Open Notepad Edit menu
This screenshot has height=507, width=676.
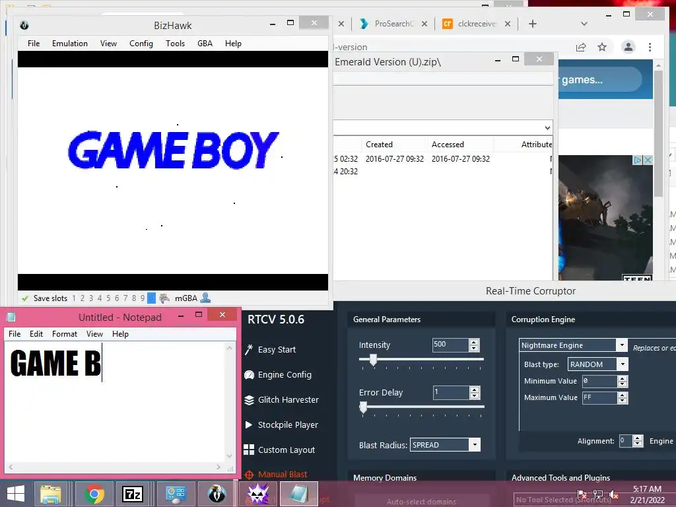pyautogui.click(x=36, y=334)
